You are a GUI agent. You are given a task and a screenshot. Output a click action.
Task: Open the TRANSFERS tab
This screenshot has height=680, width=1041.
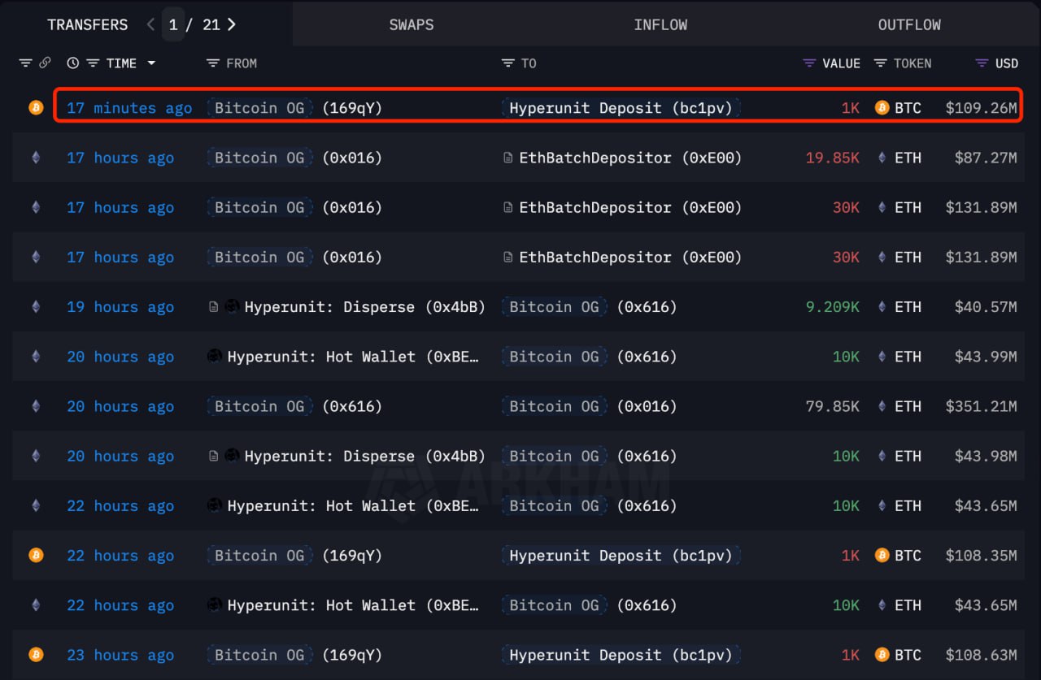pyautogui.click(x=87, y=24)
